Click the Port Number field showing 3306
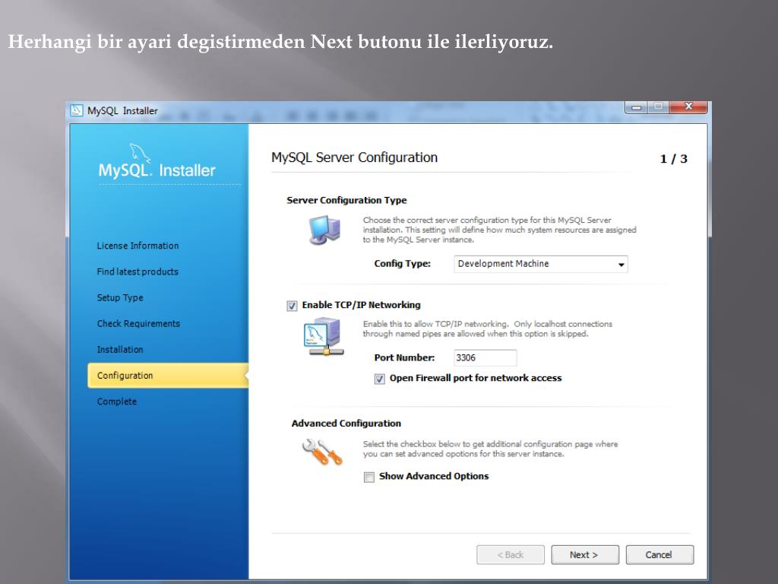 [485, 358]
